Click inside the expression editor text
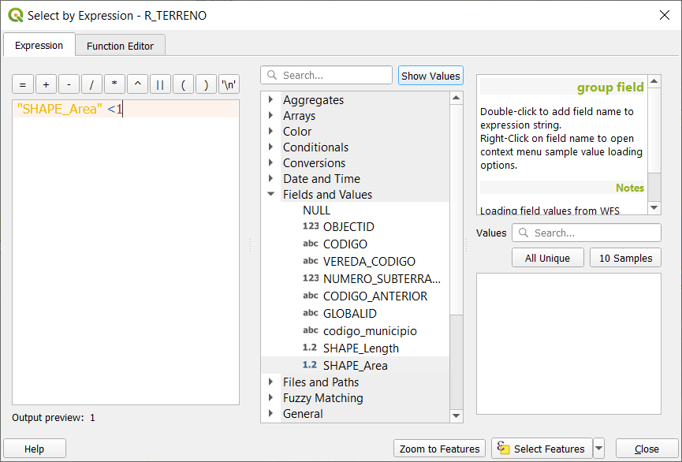Viewport: 682px width, 462px height. coord(125,252)
